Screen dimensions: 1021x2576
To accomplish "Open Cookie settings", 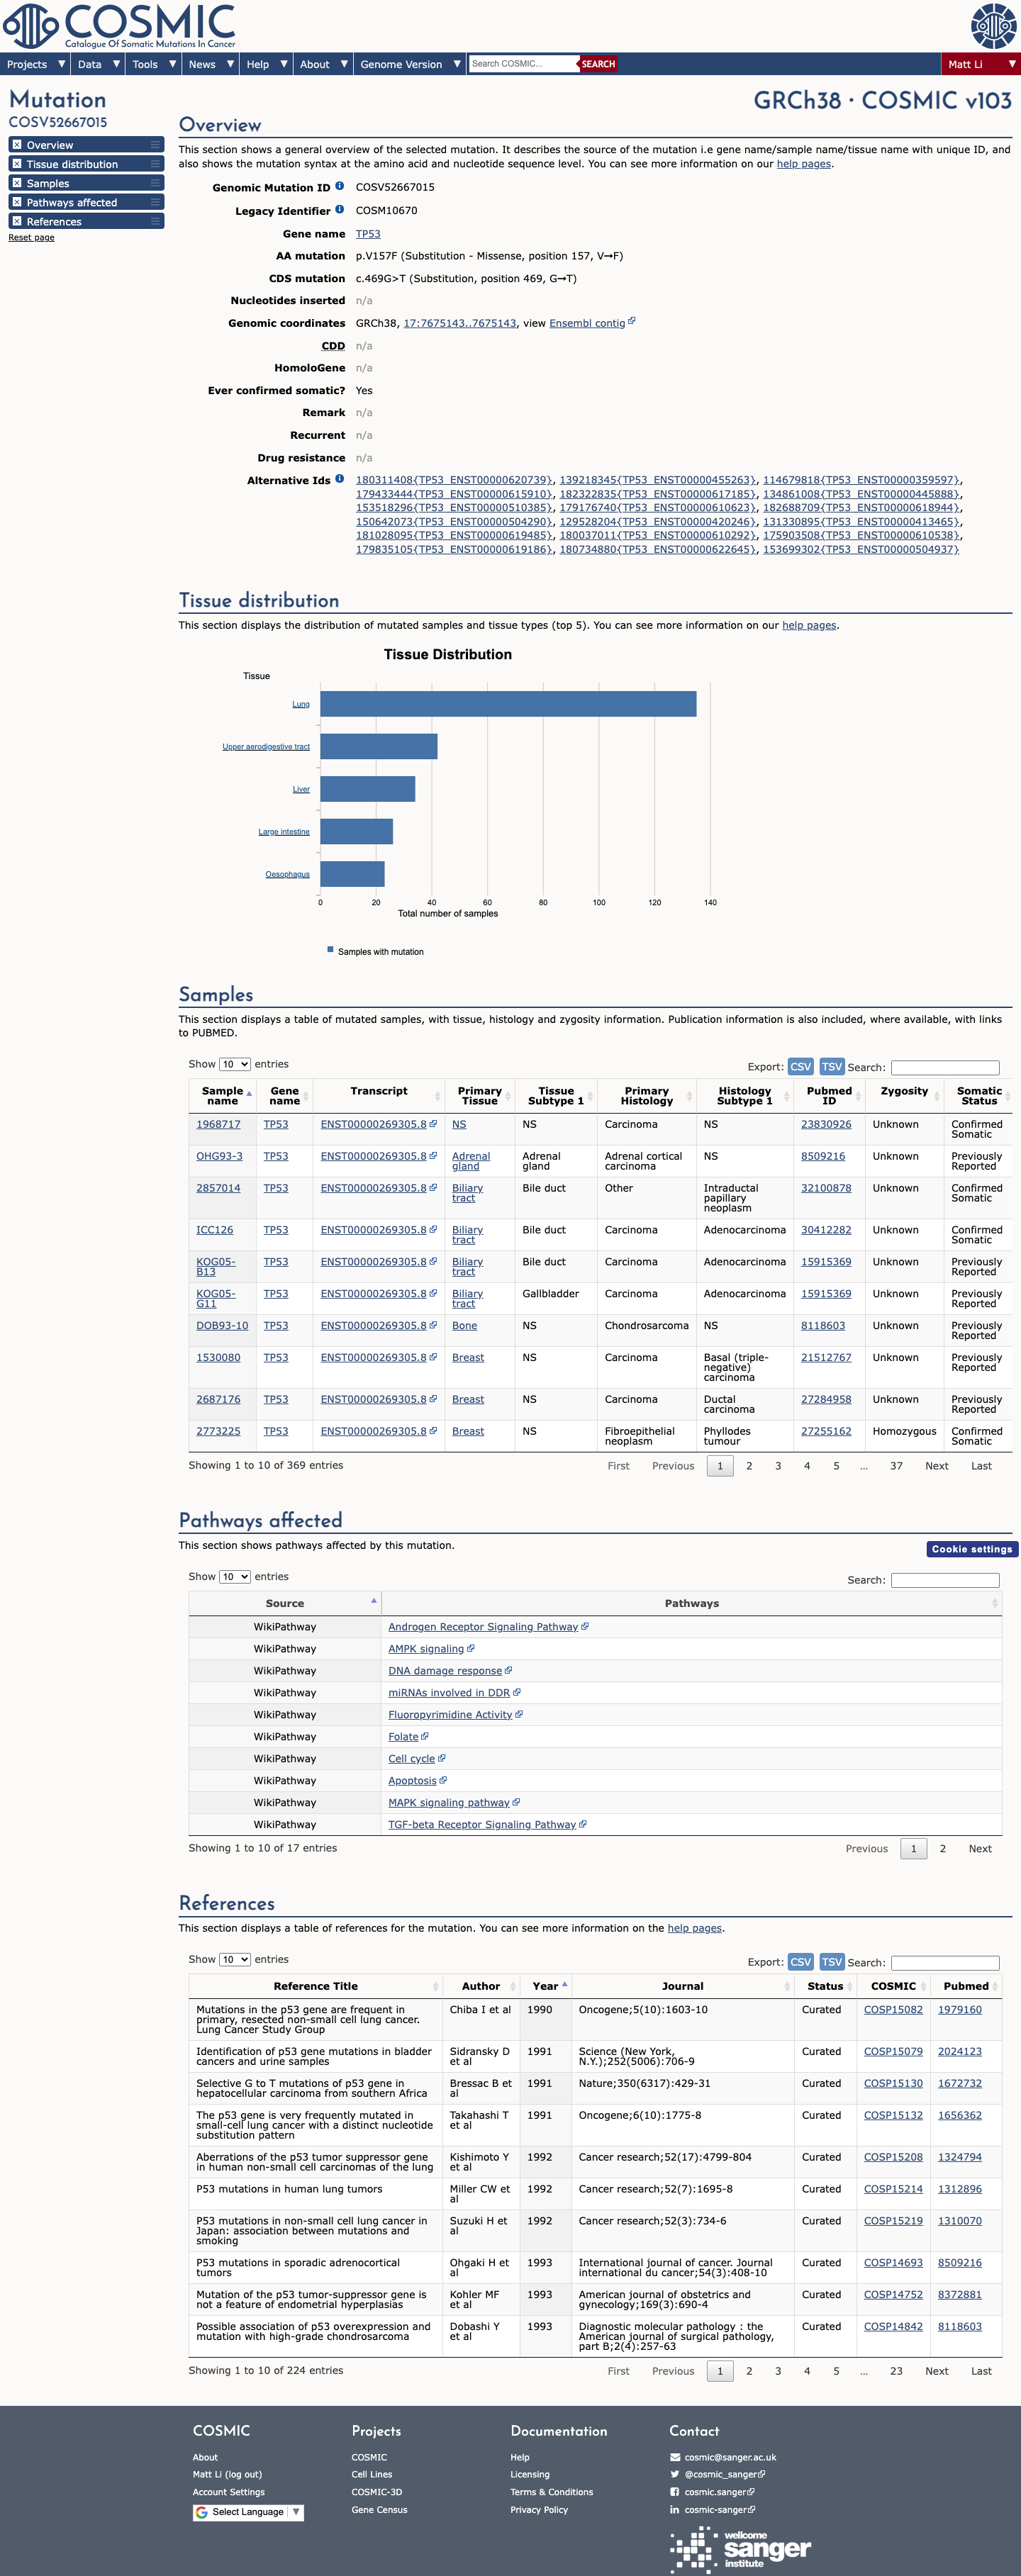I will click(971, 1548).
